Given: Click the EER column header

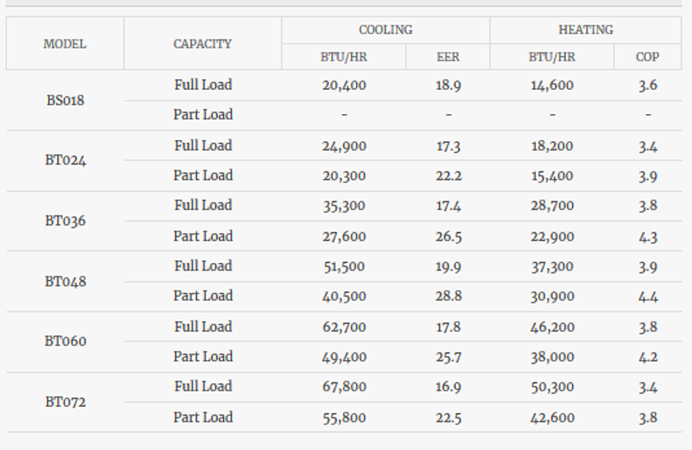Looking at the screenshot, I should tap(447, 57).
